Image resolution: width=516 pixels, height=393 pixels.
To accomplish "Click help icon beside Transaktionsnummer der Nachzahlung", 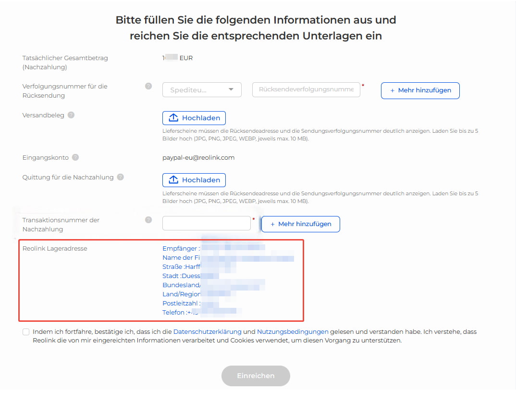I will point(148,220).
